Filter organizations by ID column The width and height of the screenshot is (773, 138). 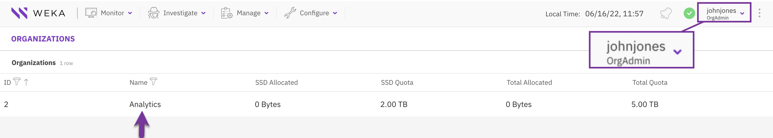[17, 82]
